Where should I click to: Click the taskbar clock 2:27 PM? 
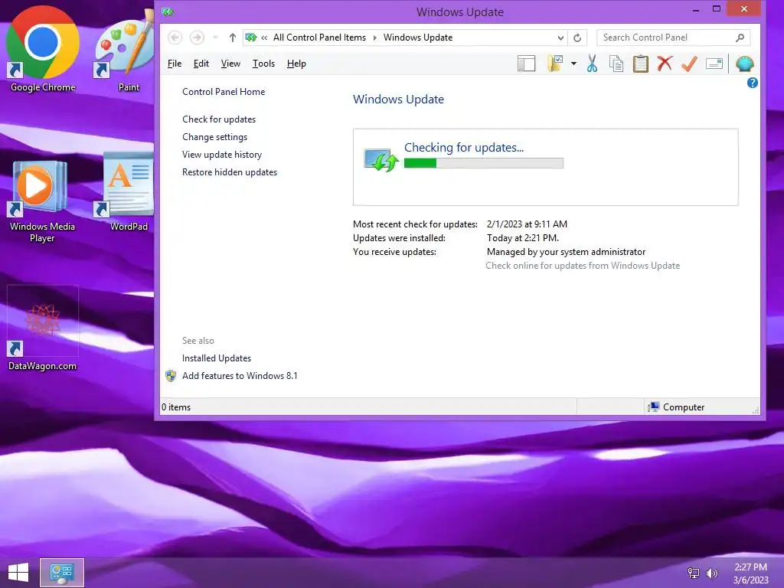pos(750,567)
